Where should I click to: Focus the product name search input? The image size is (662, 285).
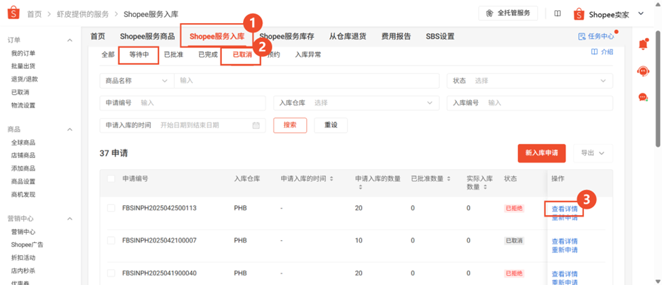(306, 81)
